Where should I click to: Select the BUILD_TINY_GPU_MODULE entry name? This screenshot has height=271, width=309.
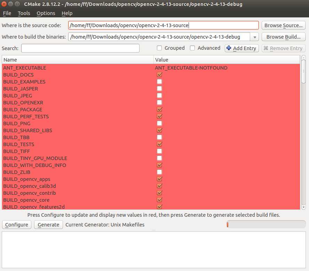pyautogui.click(x=35, y=158)
